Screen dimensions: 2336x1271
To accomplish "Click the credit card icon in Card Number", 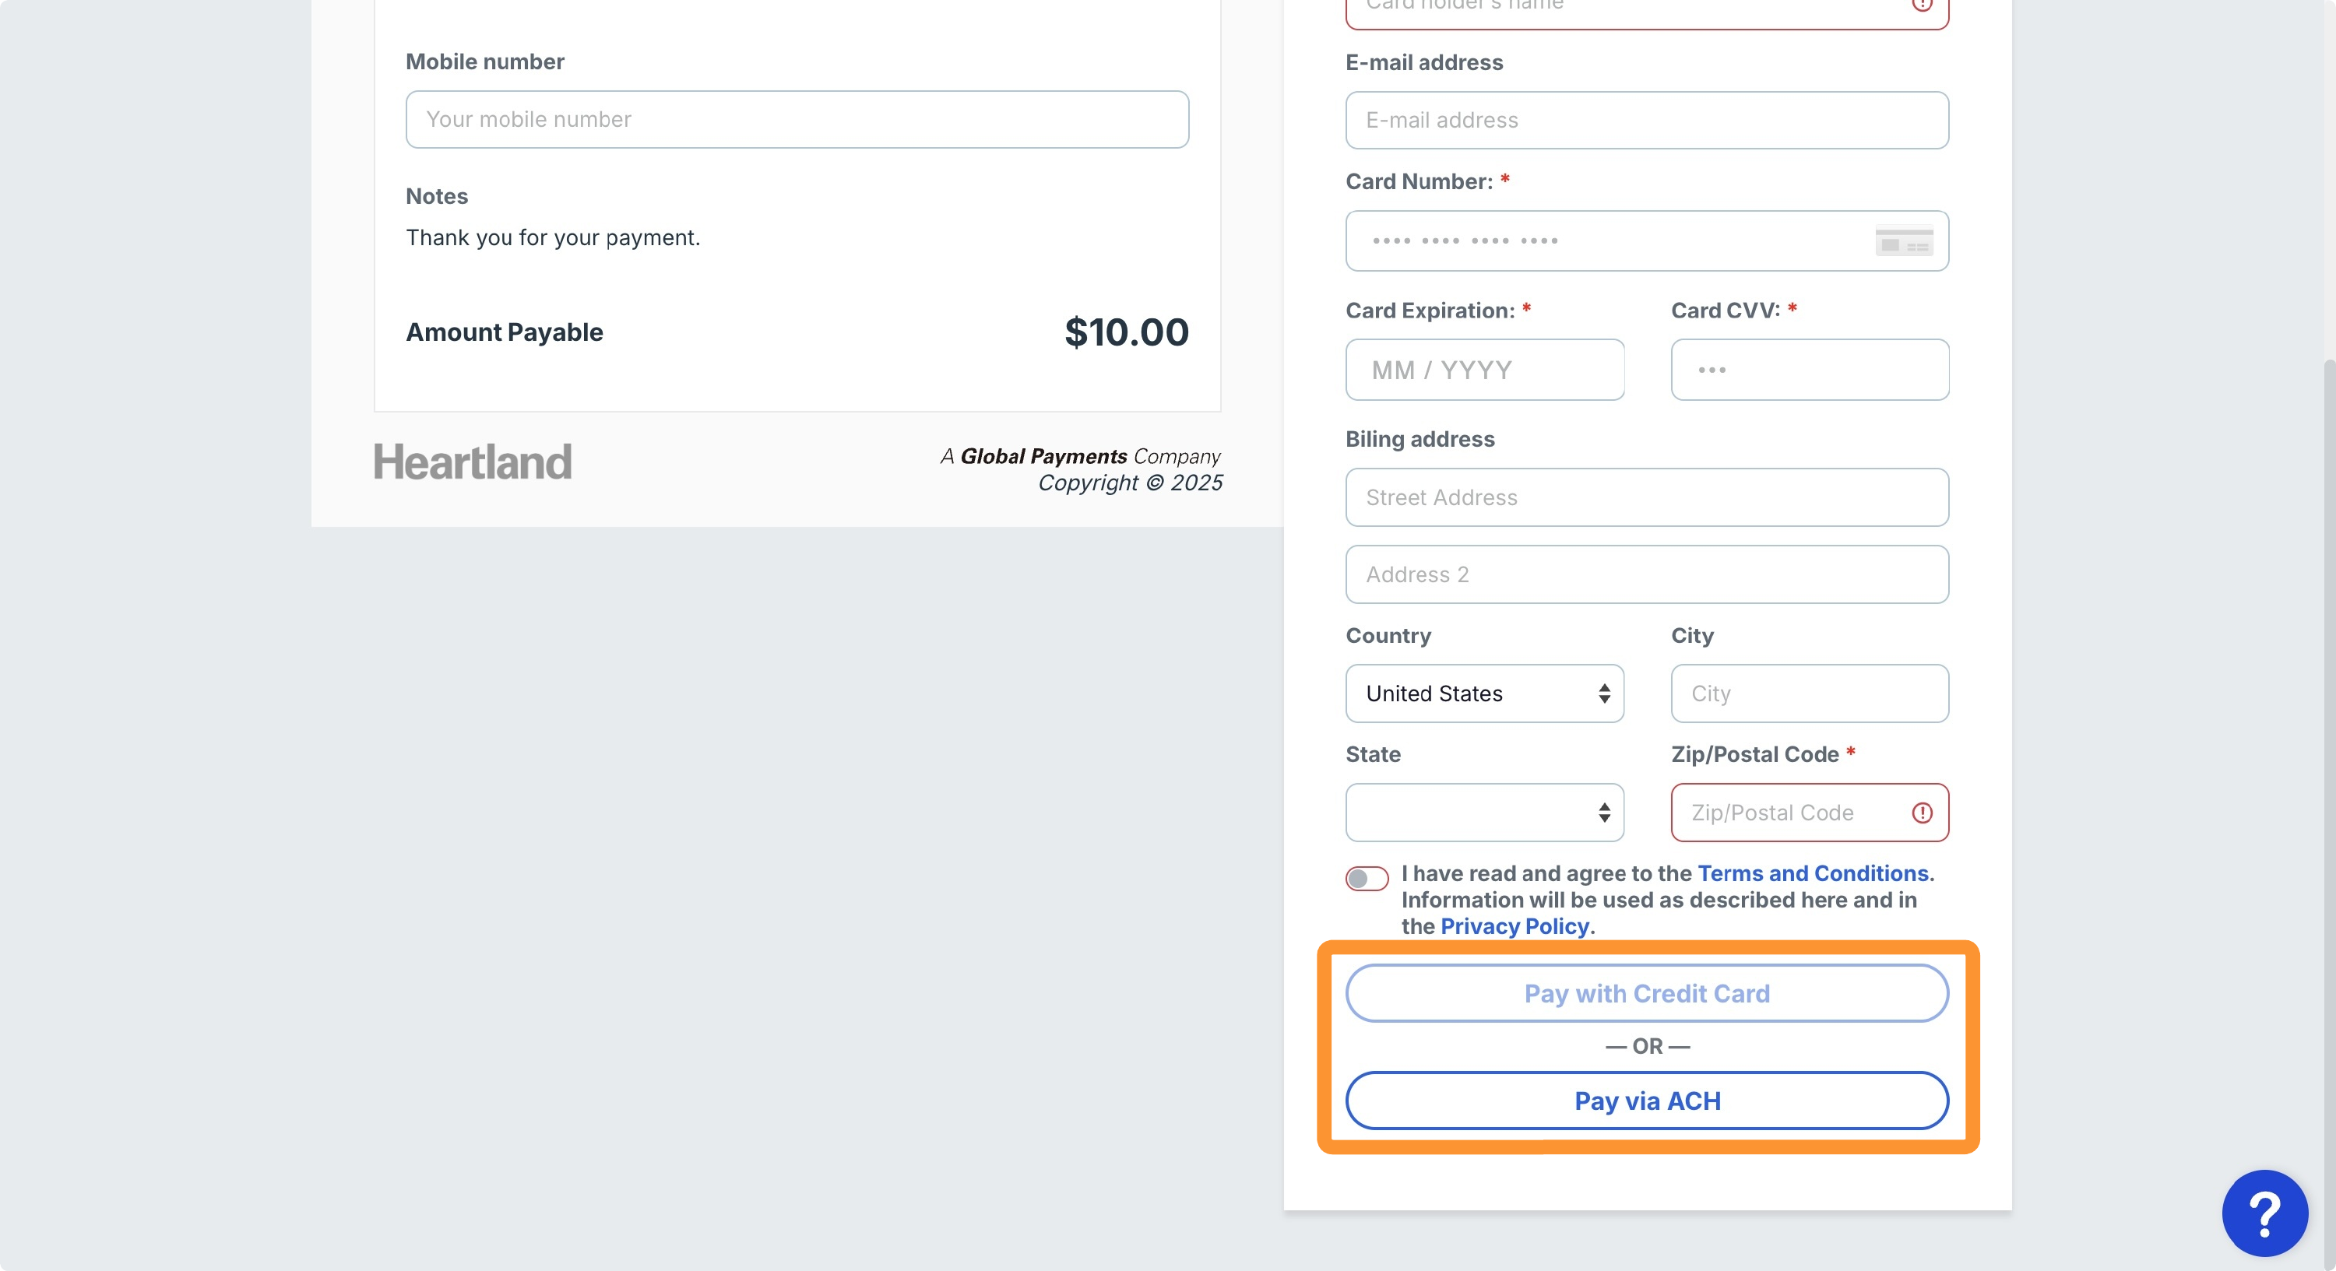I will 1903,241.
